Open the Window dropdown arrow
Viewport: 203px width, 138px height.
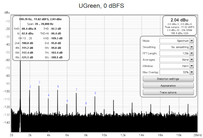click(x=192, y=66)
